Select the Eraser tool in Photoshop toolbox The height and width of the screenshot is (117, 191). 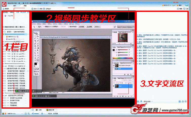pos(35,48)
